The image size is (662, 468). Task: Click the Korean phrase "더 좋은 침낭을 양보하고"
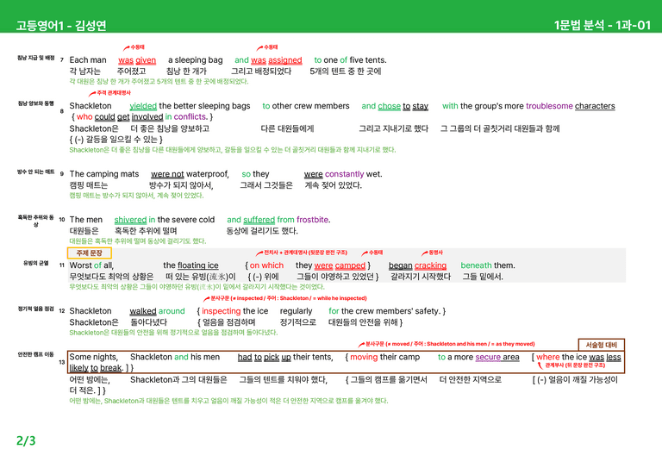click(x=170, y=128)
